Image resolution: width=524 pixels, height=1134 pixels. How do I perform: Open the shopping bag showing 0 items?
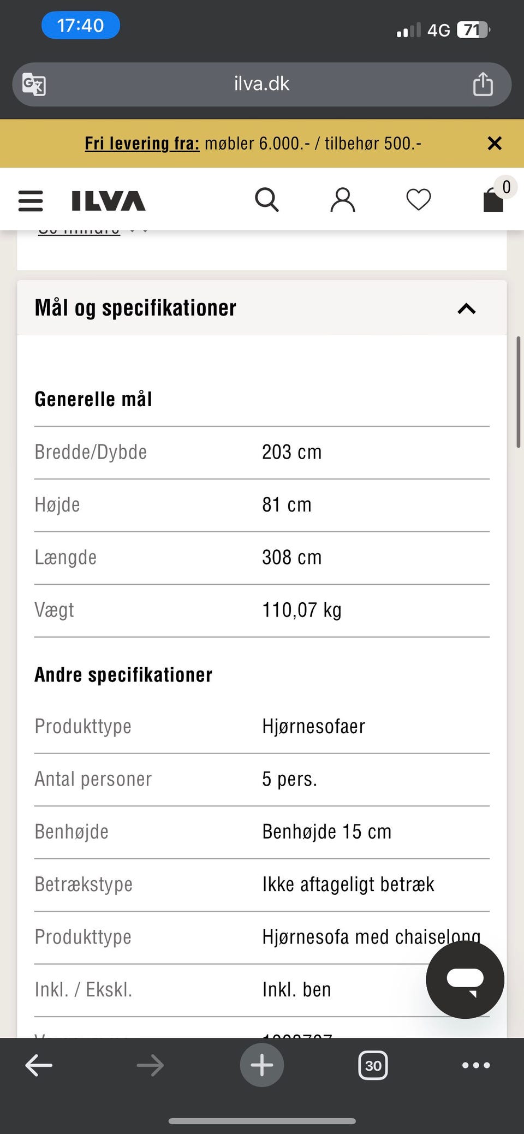[493, 201]
